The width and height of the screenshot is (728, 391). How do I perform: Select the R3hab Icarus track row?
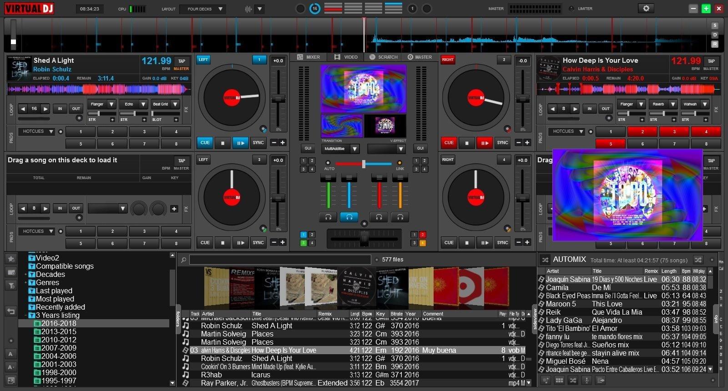pyautogui.click(x=354, y=375)
